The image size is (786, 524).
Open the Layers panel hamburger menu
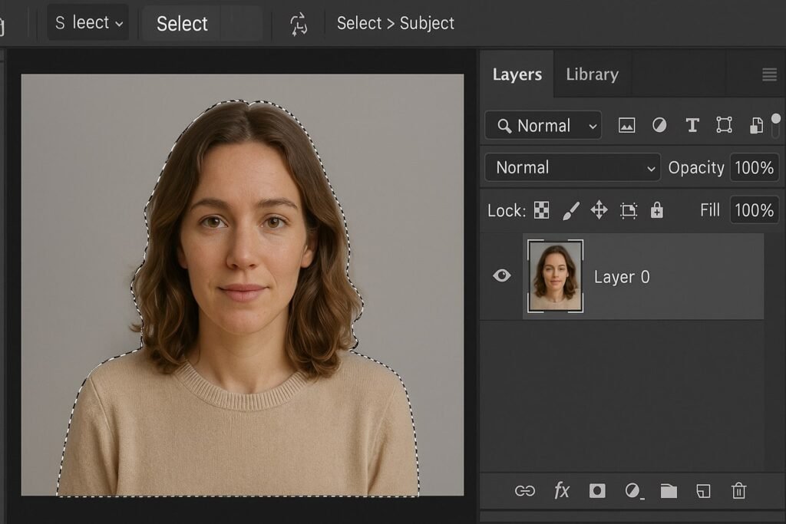tap(769, 74)
